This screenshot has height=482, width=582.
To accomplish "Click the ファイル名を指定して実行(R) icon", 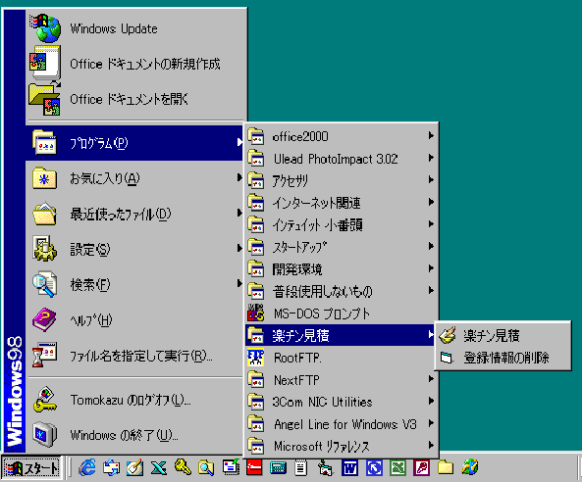I will click(44, 355).
